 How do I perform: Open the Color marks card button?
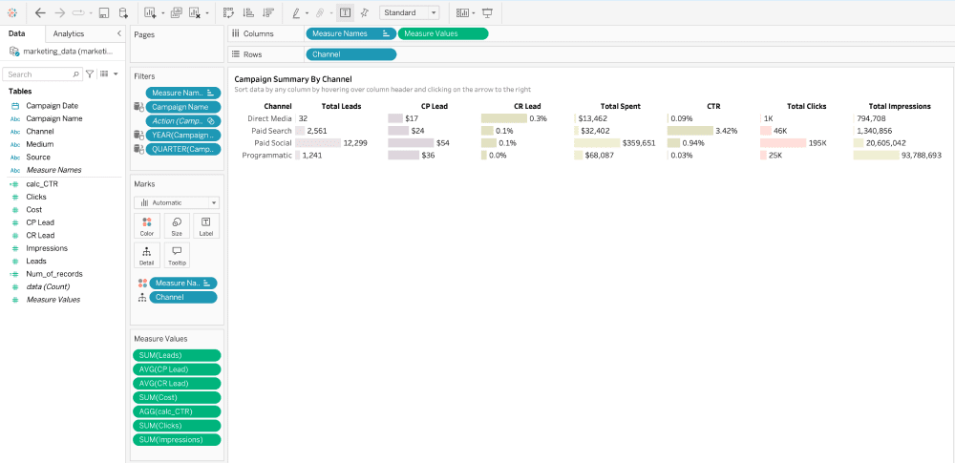[147, 225]
